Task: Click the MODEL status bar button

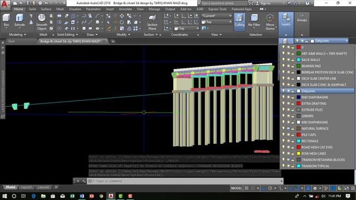Action: pos(236,188)
